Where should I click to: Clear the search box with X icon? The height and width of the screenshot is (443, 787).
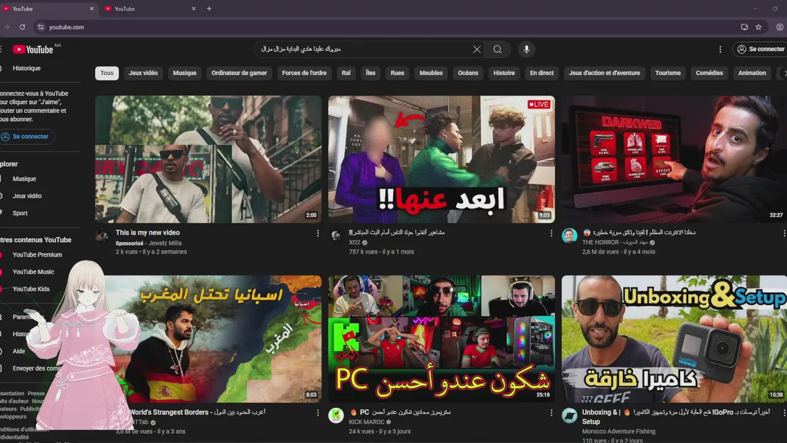click(x=477, y=49)
